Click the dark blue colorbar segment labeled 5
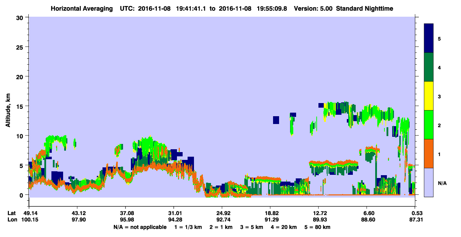 pos(429,38)
